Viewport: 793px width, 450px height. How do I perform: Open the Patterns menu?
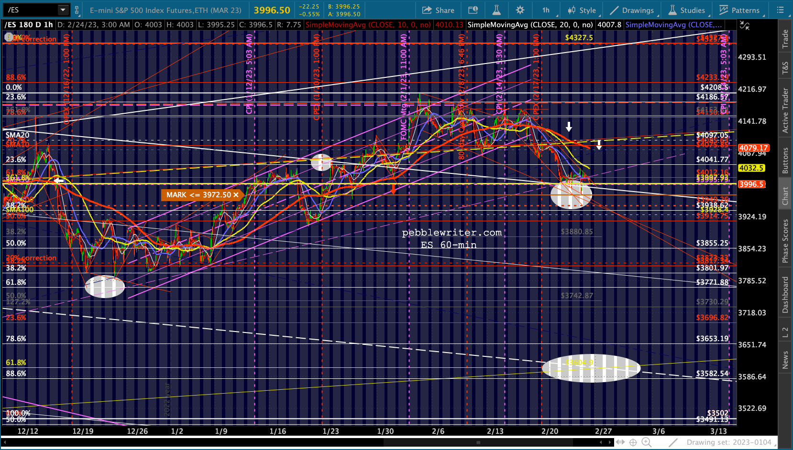coord(739,10)
